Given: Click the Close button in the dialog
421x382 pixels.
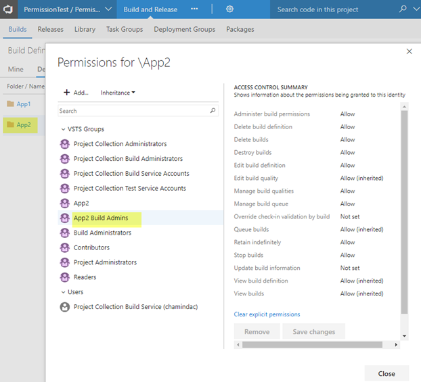Looking at the screenshot, I should (386, 373).
